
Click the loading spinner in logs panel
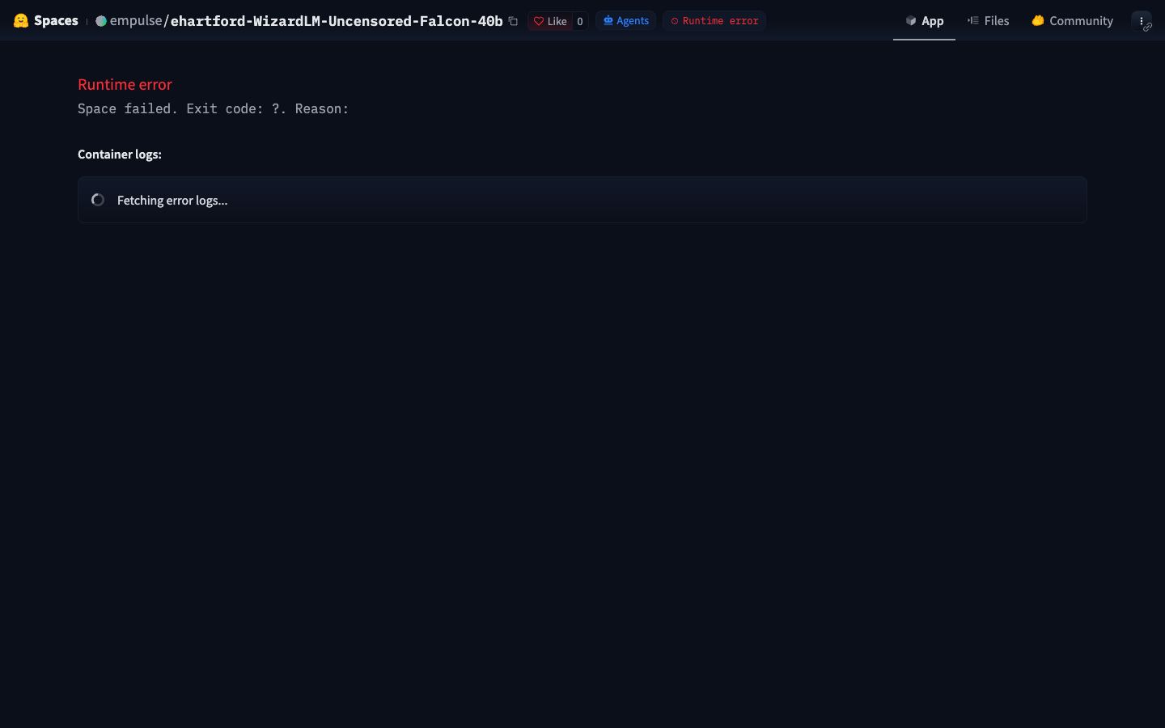pyautogui.click(x=98, y=200)
